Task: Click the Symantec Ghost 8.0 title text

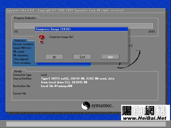Action: coord(21,11)
